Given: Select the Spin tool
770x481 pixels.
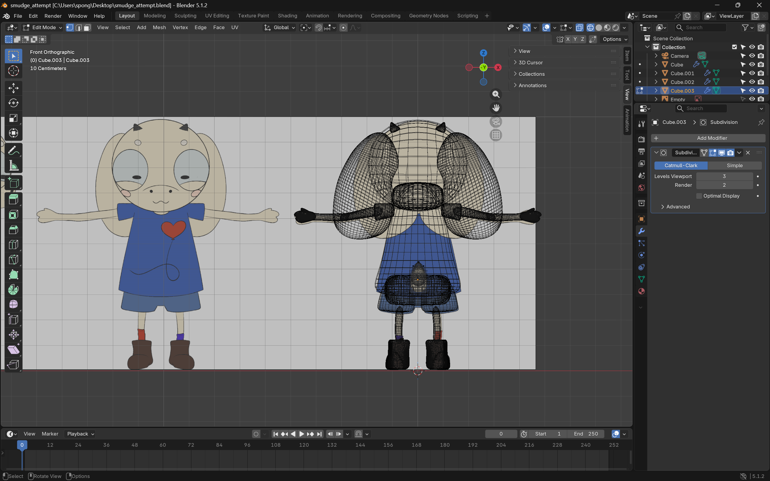Looking at the screenshot, I should (x=13, y=289).
